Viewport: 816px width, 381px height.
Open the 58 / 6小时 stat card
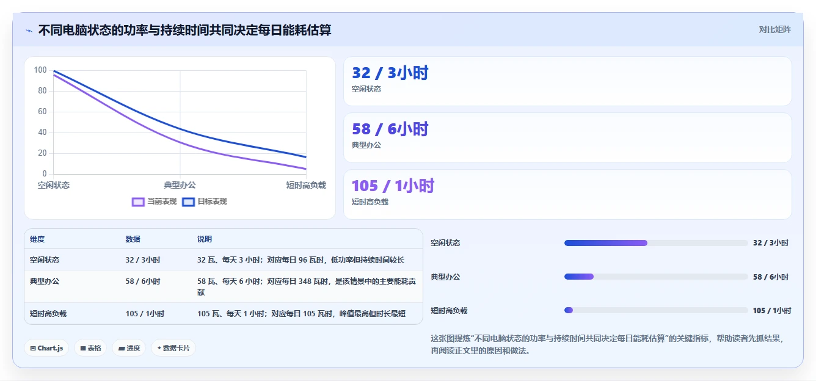567,137
